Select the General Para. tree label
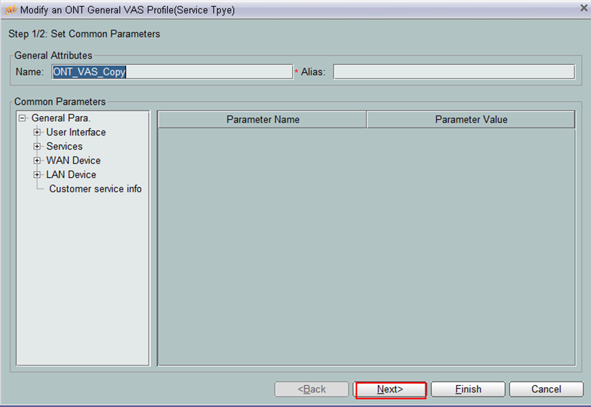Image resolution: width=591 pixels, height=407 pixels. (61, 118)
